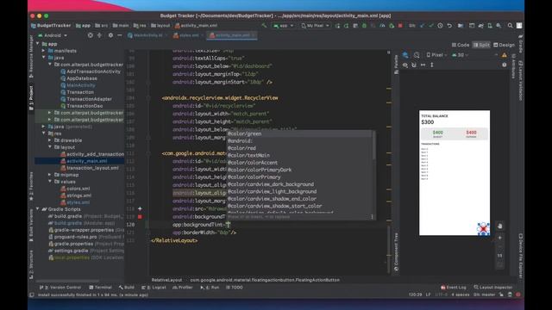552x310 pixels.
Task: Select @color/green autocomplete suggestion
Action: [x=299, y=134]
